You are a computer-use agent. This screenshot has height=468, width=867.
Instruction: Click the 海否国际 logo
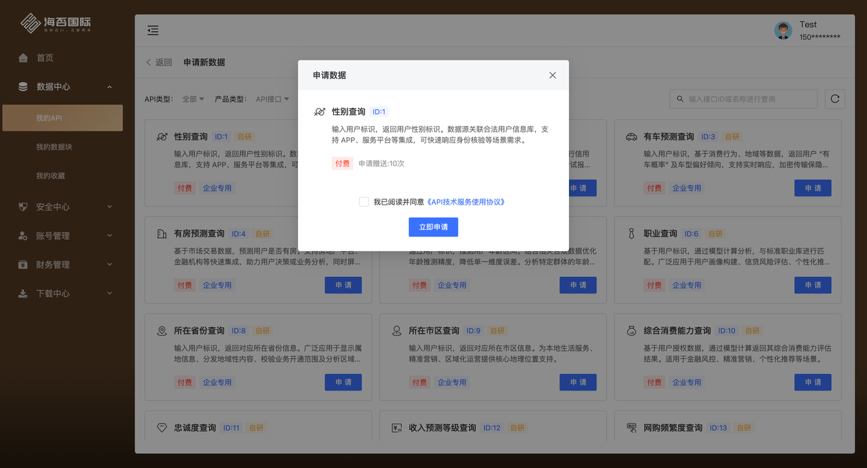tap(56, 23)
